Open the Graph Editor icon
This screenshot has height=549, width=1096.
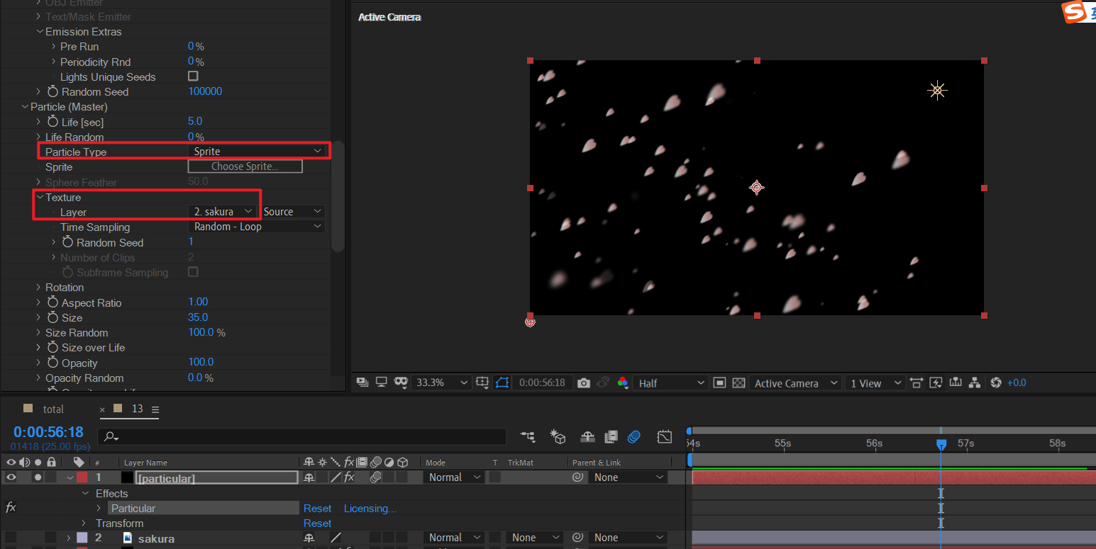664,437
